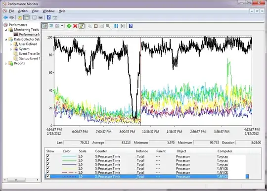The width and height of the screenshot is (267, 191).
Task: Click the Performance Monitor title bar icon
Action: [4, 4]
